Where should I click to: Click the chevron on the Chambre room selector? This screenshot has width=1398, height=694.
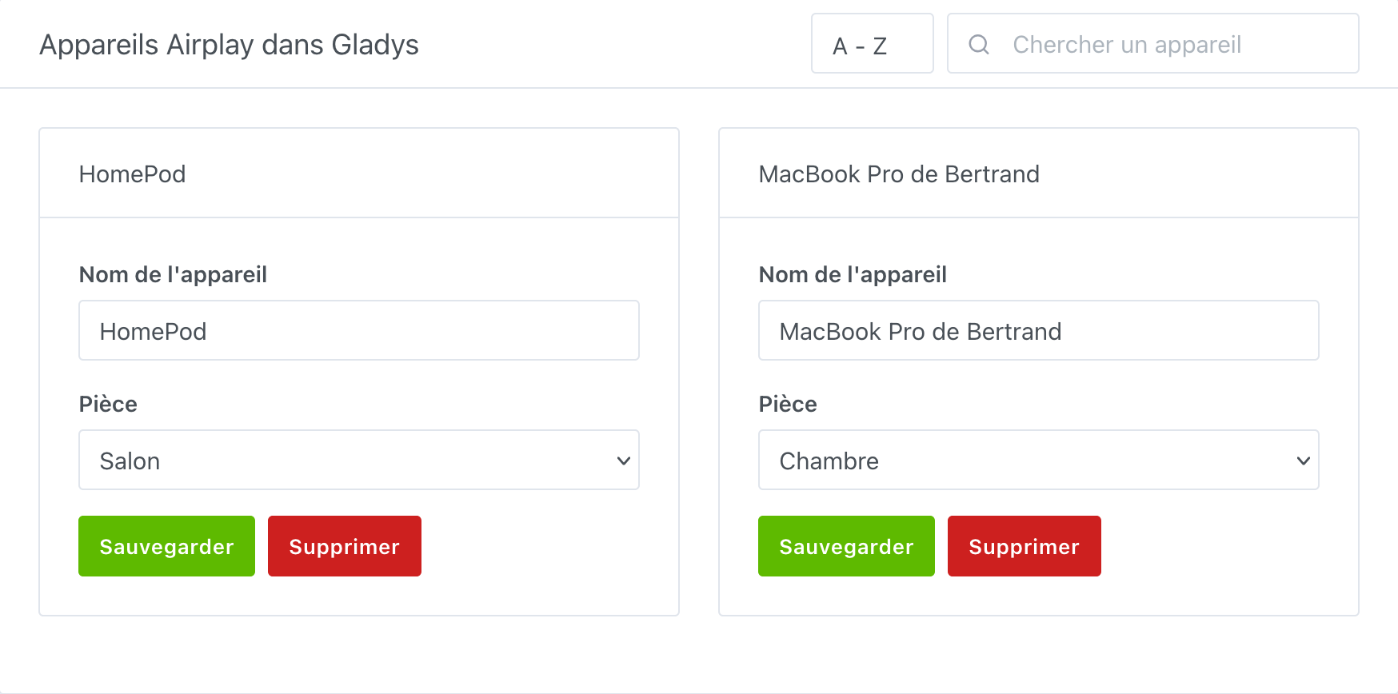pos(1304,461)
